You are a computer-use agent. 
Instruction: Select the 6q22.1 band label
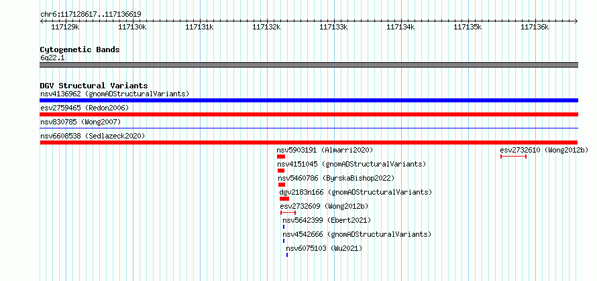click(51, 58)
